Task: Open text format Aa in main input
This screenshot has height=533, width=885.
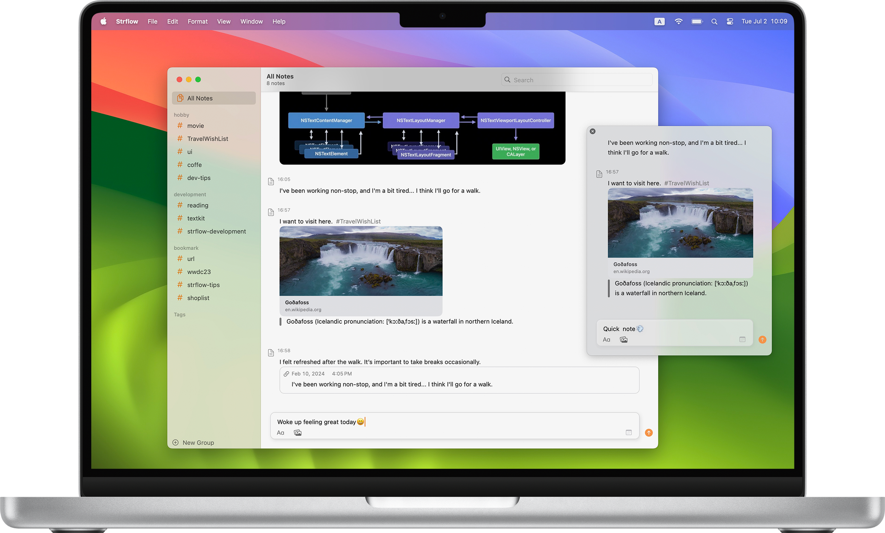Action: [x=280, y=433]
